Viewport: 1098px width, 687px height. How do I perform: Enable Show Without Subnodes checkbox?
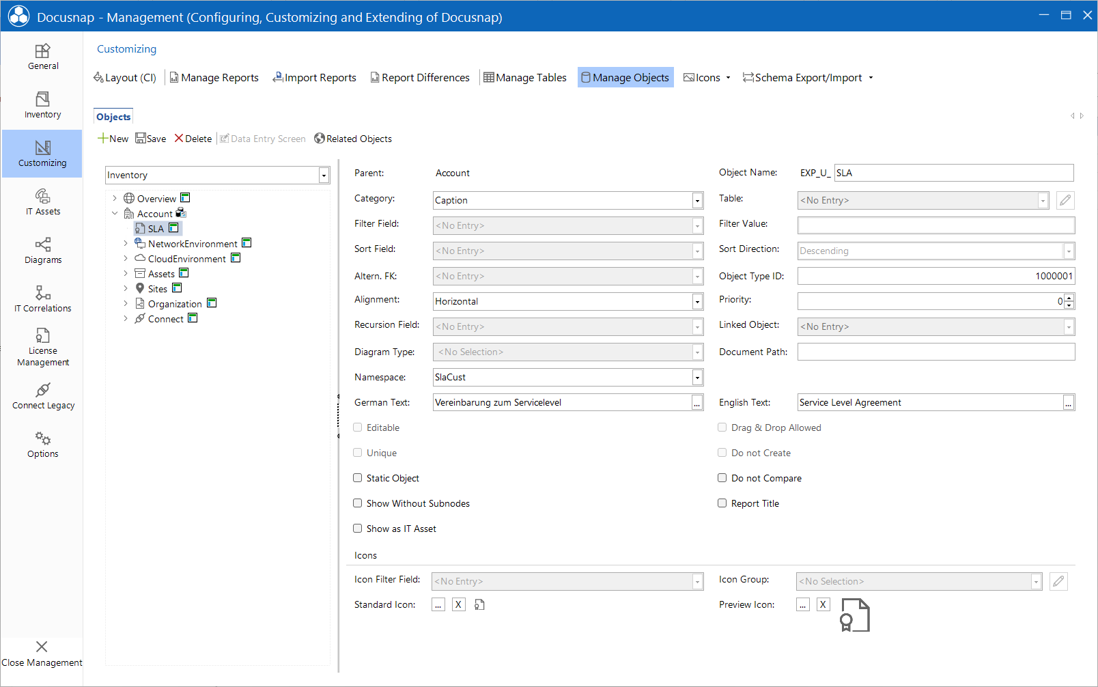point(357,503)
